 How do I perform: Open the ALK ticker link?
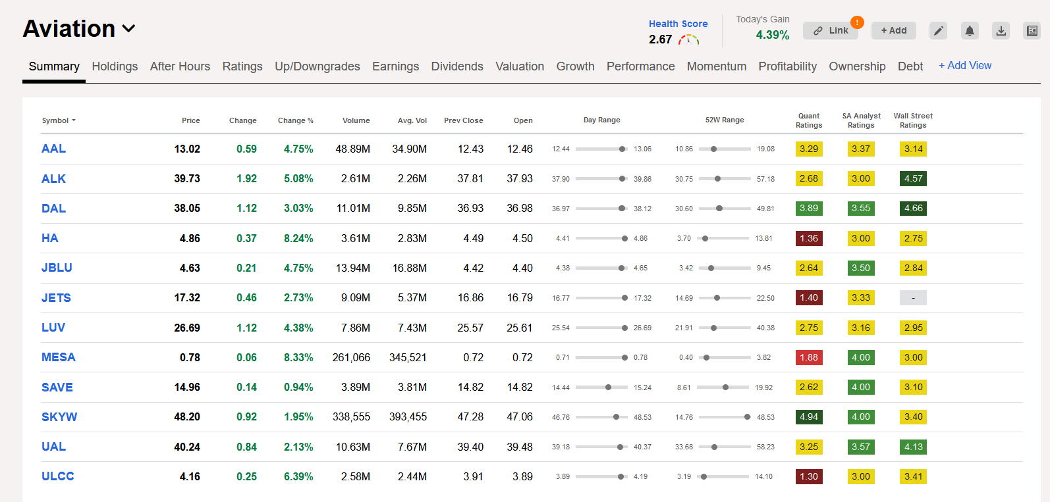click(53, 179)
